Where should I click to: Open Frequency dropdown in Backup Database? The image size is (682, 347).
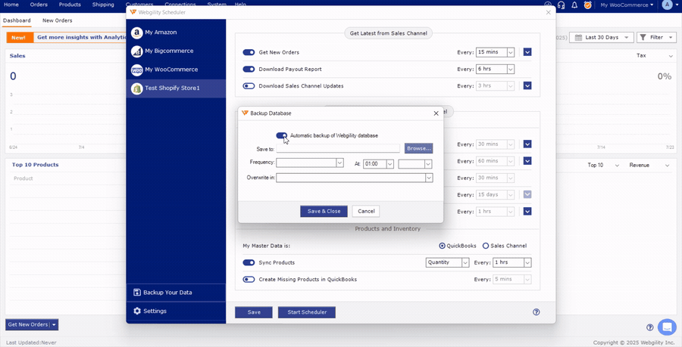click(310, 163)
